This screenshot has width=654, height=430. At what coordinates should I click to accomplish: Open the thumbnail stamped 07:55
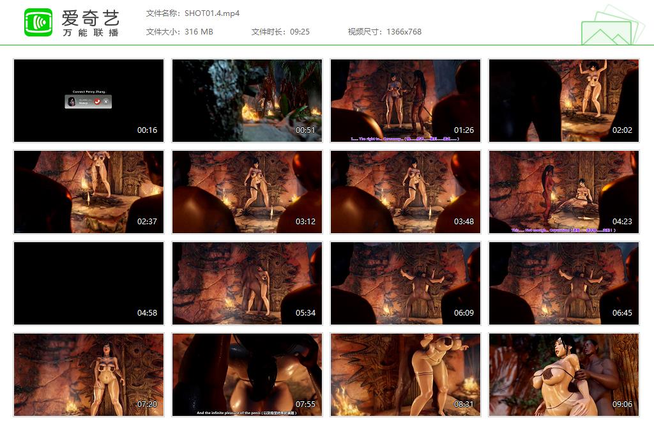click(247, 374)
